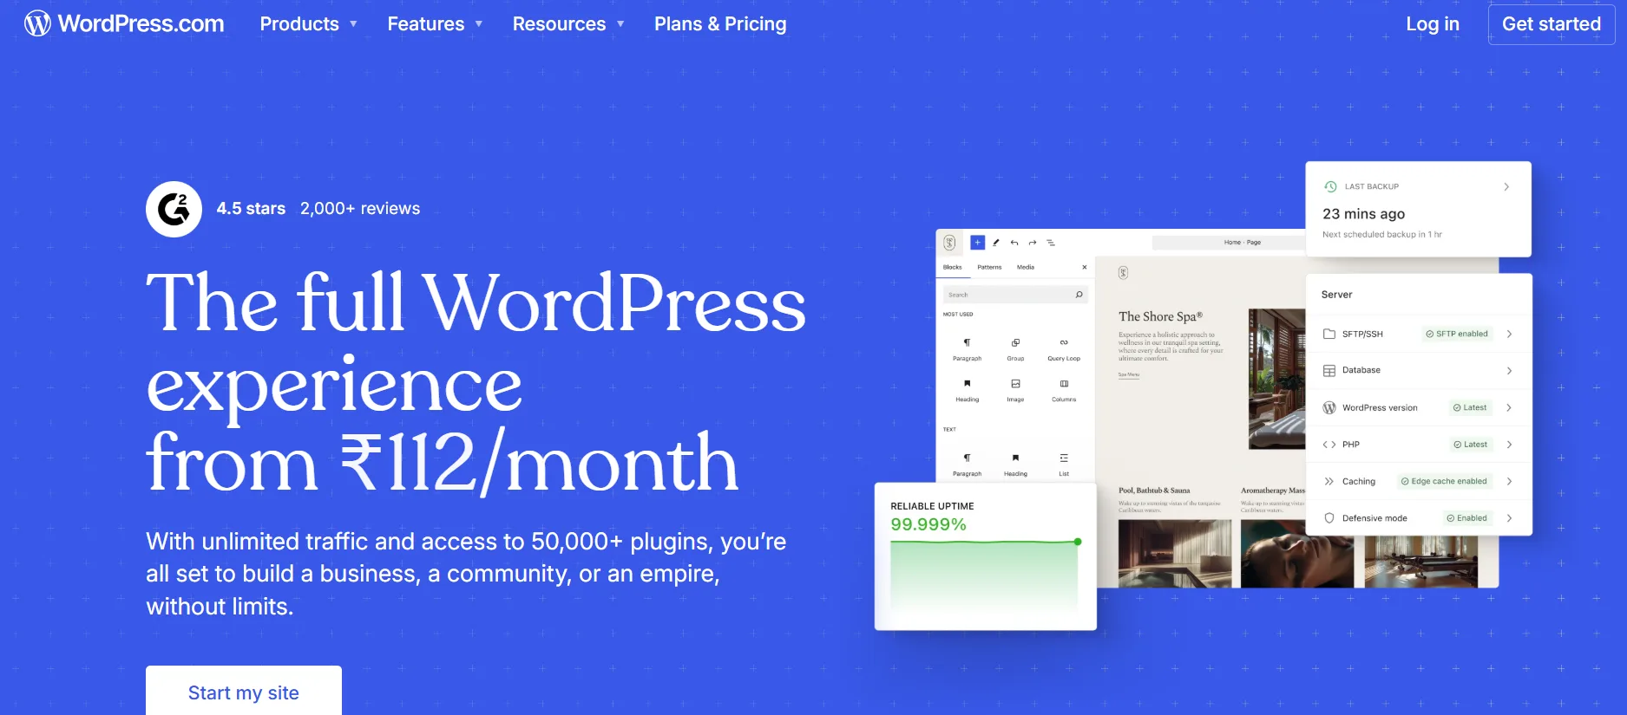Open PHP row chevron
1627x715 pixels.
coord(1510,445)
